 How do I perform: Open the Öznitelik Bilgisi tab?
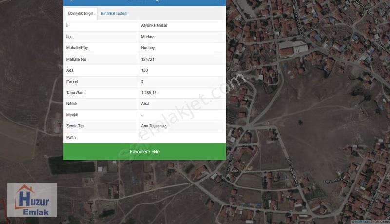(x=81, y=14)
